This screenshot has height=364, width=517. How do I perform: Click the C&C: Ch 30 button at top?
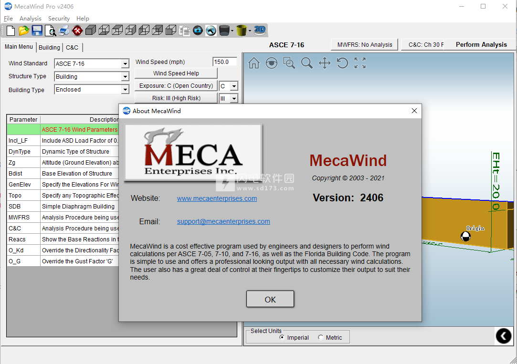(x=422, y=45)
